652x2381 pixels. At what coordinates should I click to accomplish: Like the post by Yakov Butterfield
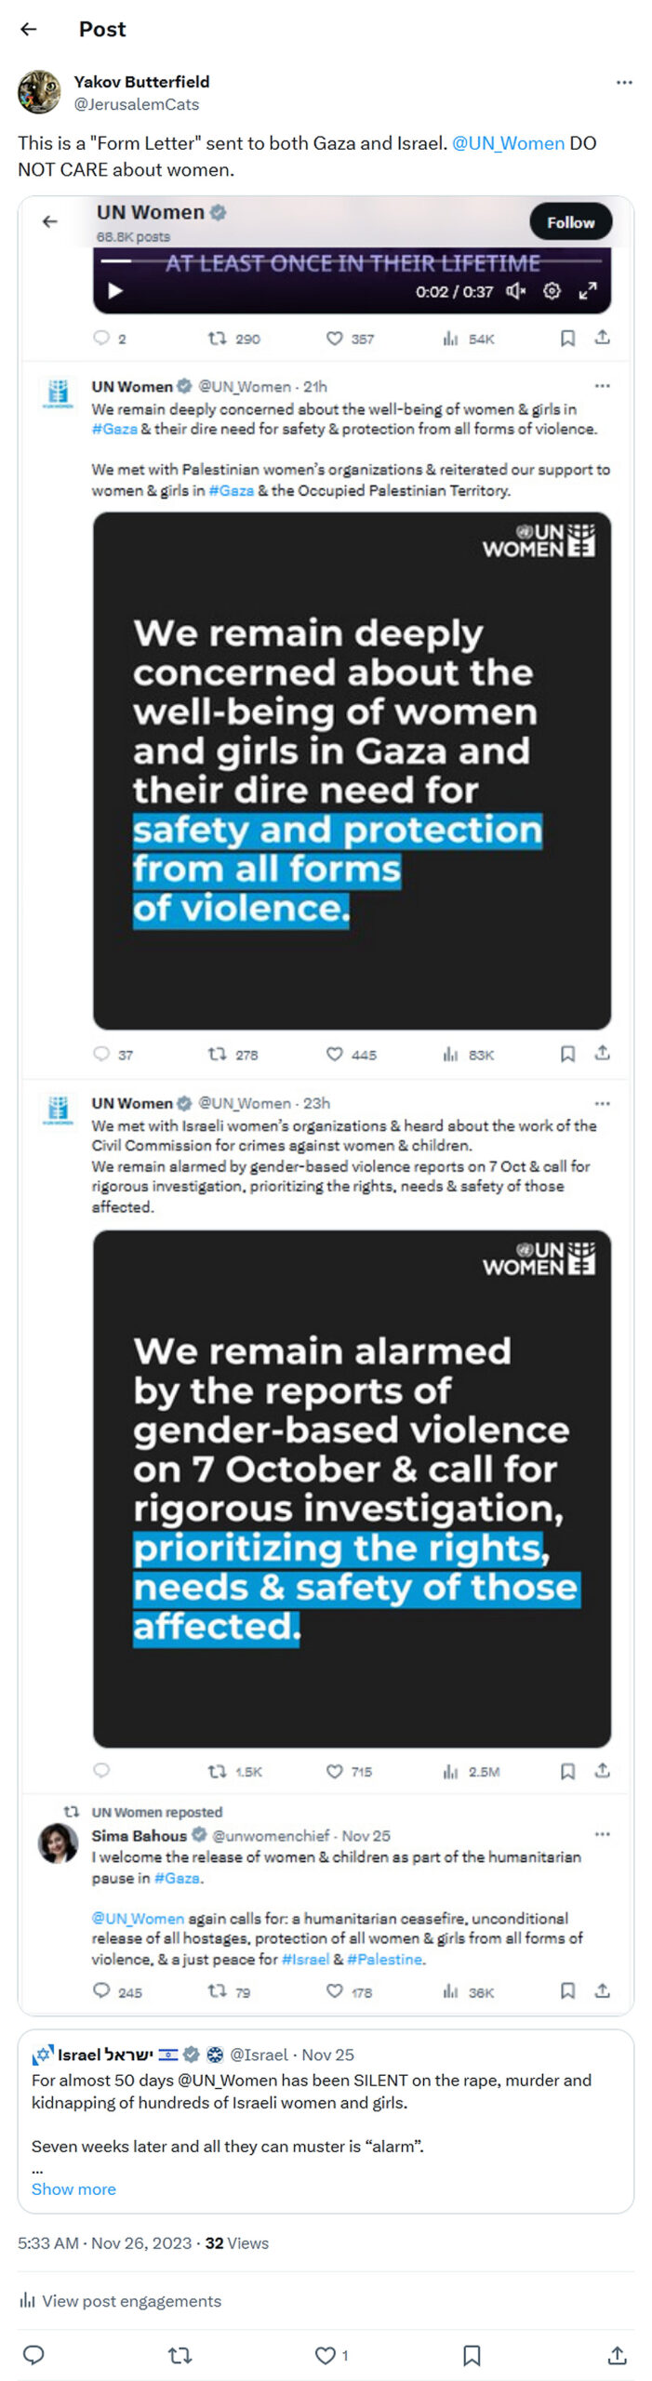tap(326, 2354)
